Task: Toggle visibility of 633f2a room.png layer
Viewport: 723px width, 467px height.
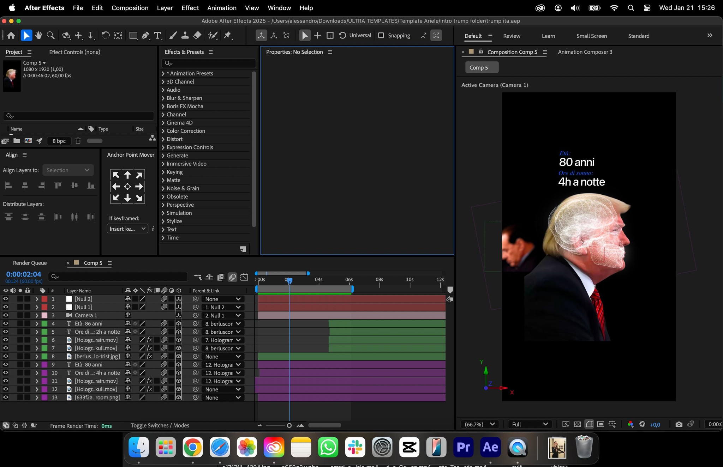Action: (6, 398)
